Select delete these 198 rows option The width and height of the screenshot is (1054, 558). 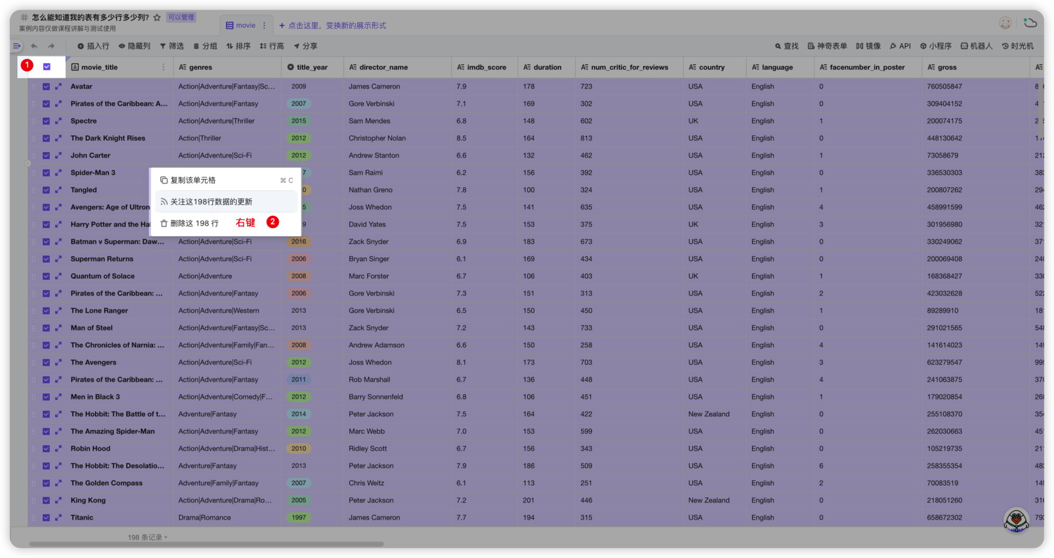[226, 223]
